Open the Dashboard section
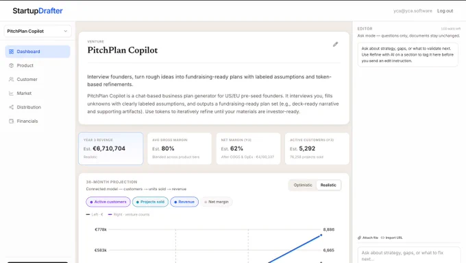This screenshot has height=263, width=466. 38,52
